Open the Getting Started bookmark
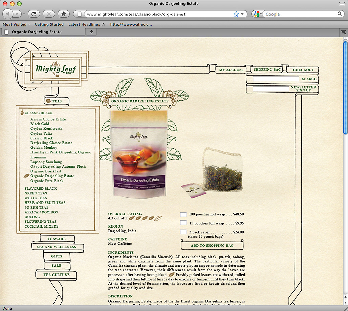Image resolution: width=348 pixels, height=311 pixels. pyautogui.click(x=49, y=24)
